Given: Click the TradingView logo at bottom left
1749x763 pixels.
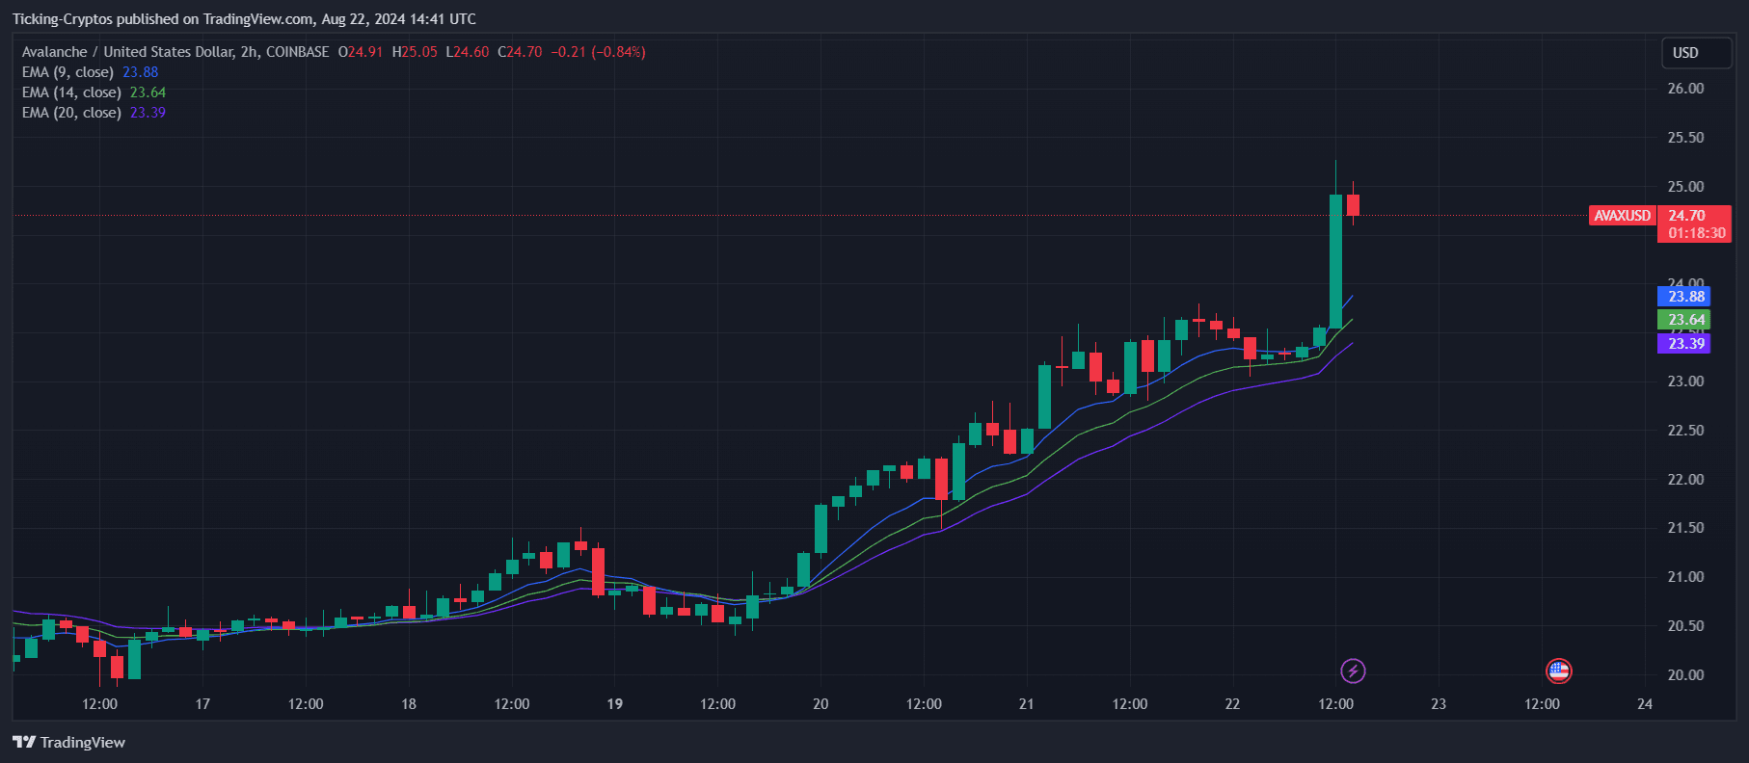Looking at the screenshot, I should point(68,742).
